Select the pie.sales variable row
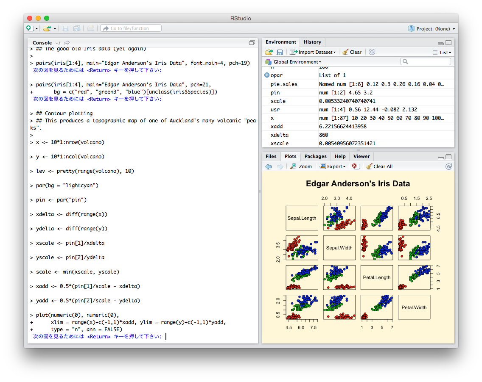The width and height of the screenshot is (482, 382). click(358, 84)
